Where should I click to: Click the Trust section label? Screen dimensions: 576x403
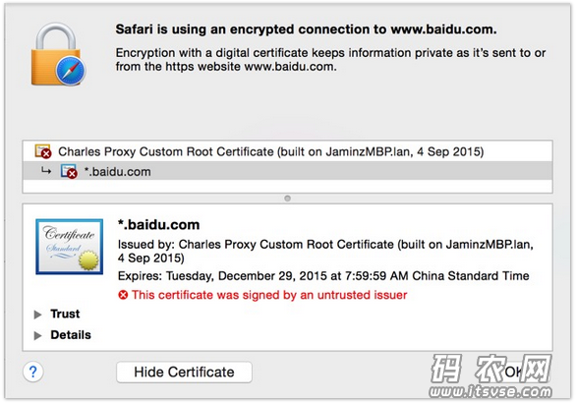click(x=65, y=314)
